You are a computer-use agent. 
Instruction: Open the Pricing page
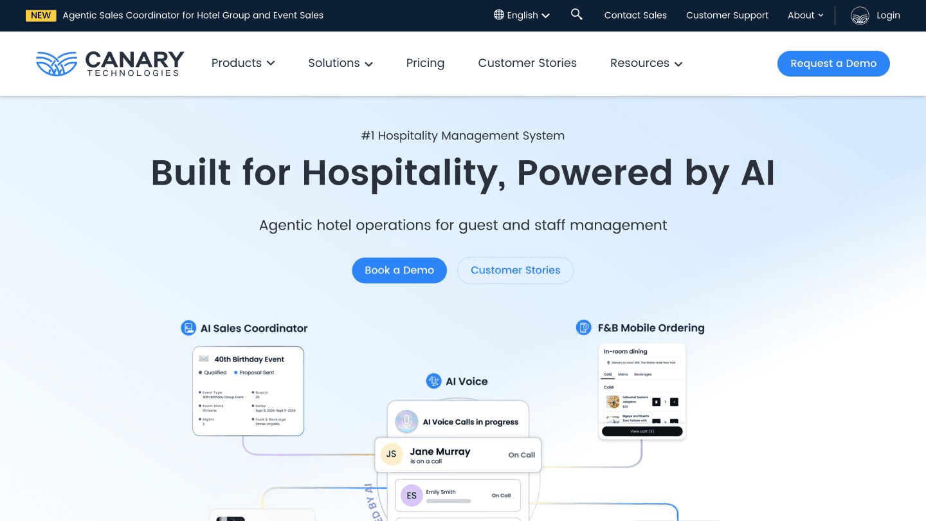pyautogui.click(x=425, y=63)
